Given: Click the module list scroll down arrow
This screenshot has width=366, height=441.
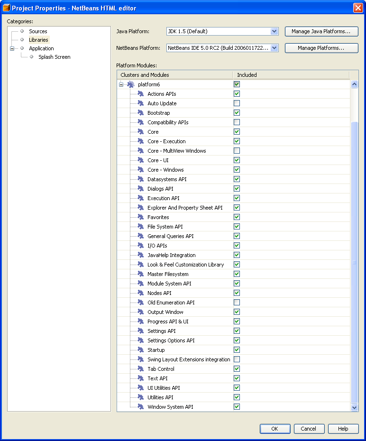Looking at the screenshot, I should tap(354, 407).
